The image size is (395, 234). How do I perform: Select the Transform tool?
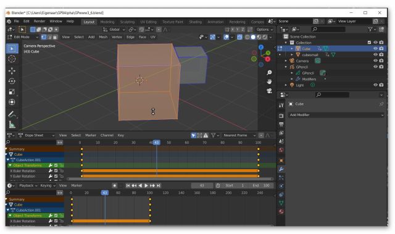coord(12,102)
